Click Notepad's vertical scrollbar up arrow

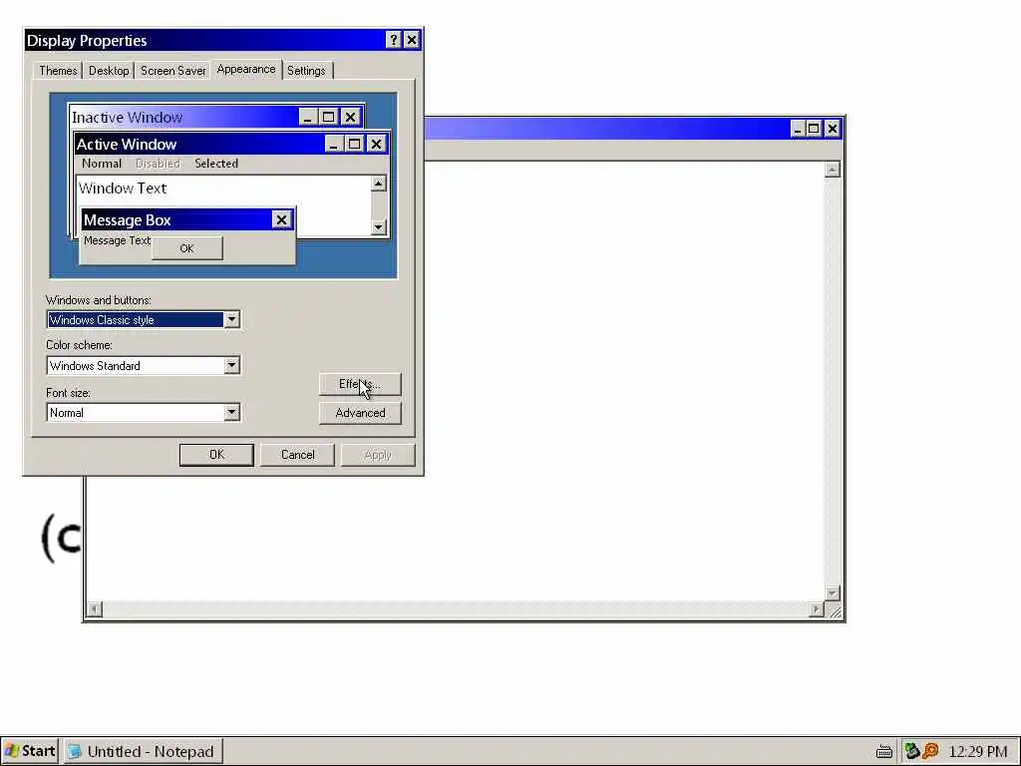tap(833, 170)
